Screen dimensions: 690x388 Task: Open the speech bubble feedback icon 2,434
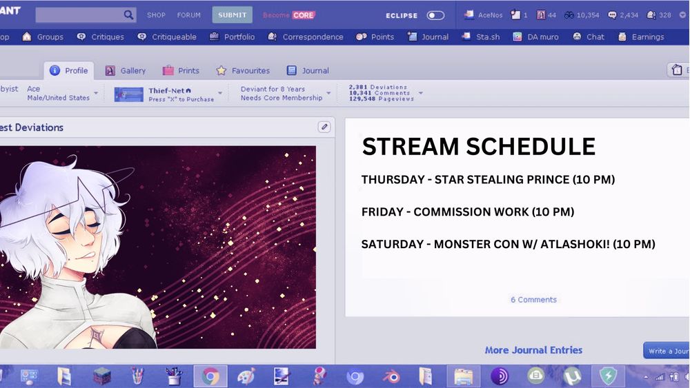[x=623, y=15]
